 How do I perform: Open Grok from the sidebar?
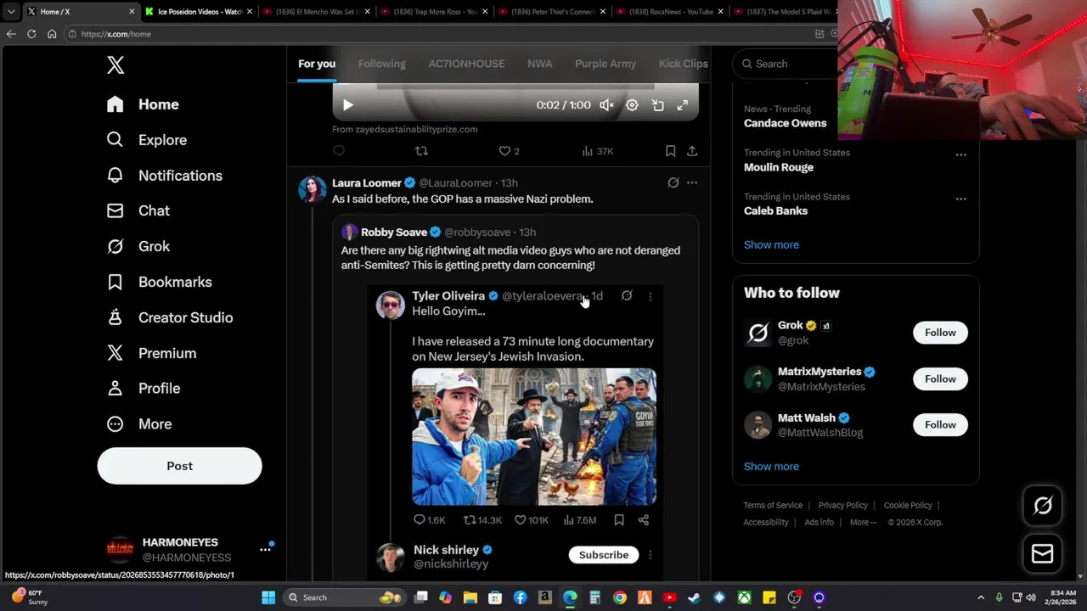click(x=138, y=246)
